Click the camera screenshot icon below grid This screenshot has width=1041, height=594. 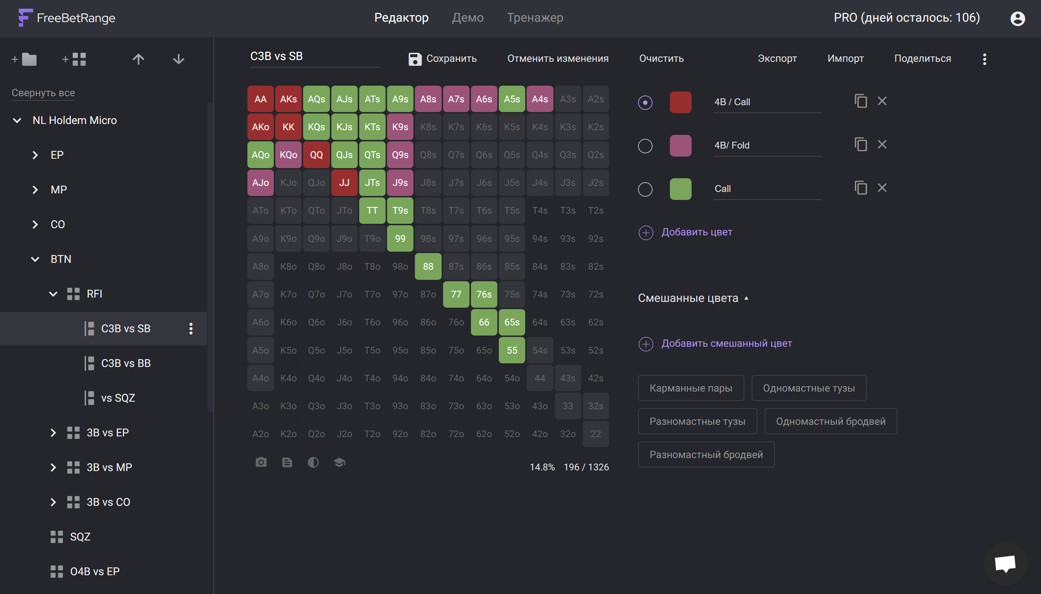pos(261,462)
